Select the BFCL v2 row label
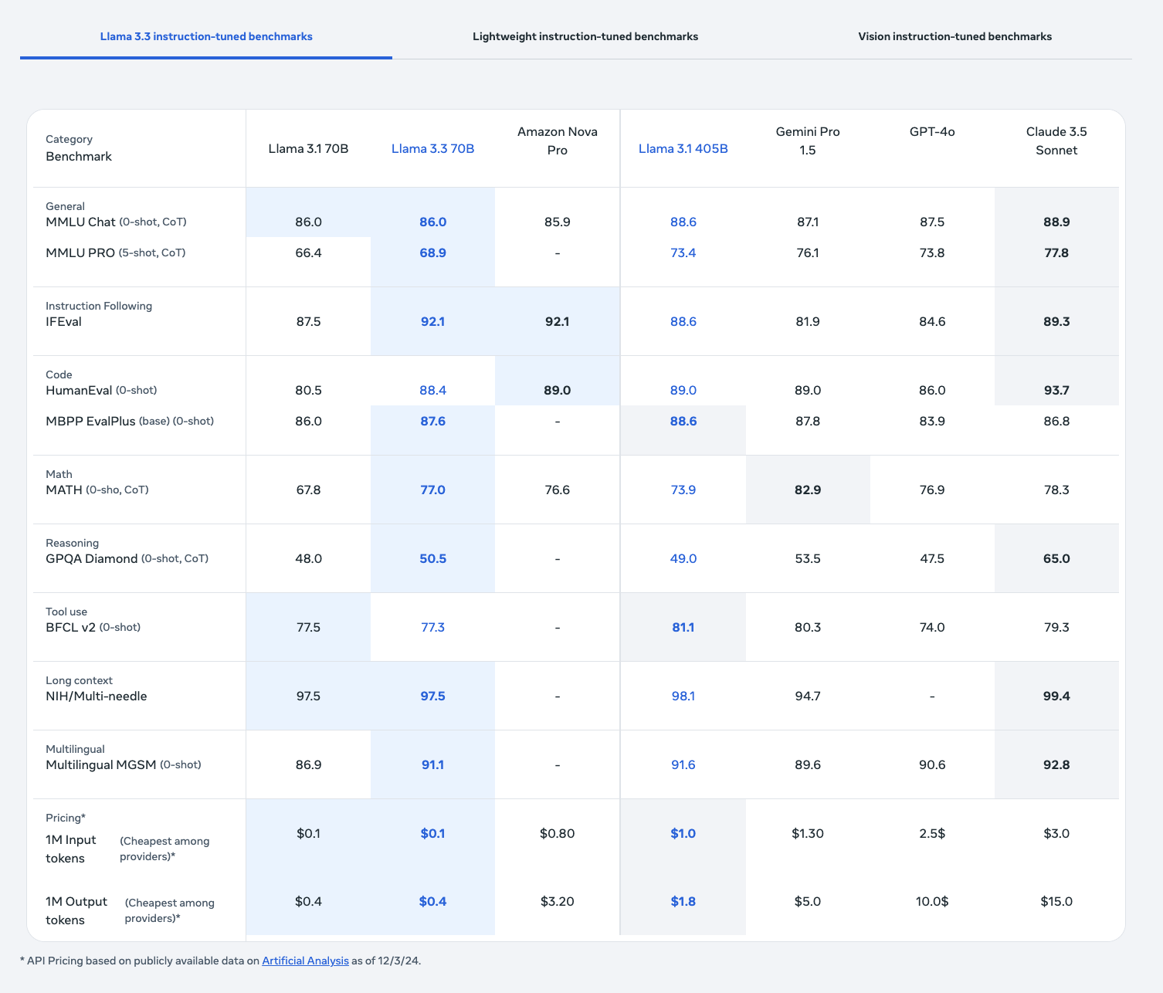This screenshot has height=993, width=1163. pyautogui.click(x=93, y=627)
